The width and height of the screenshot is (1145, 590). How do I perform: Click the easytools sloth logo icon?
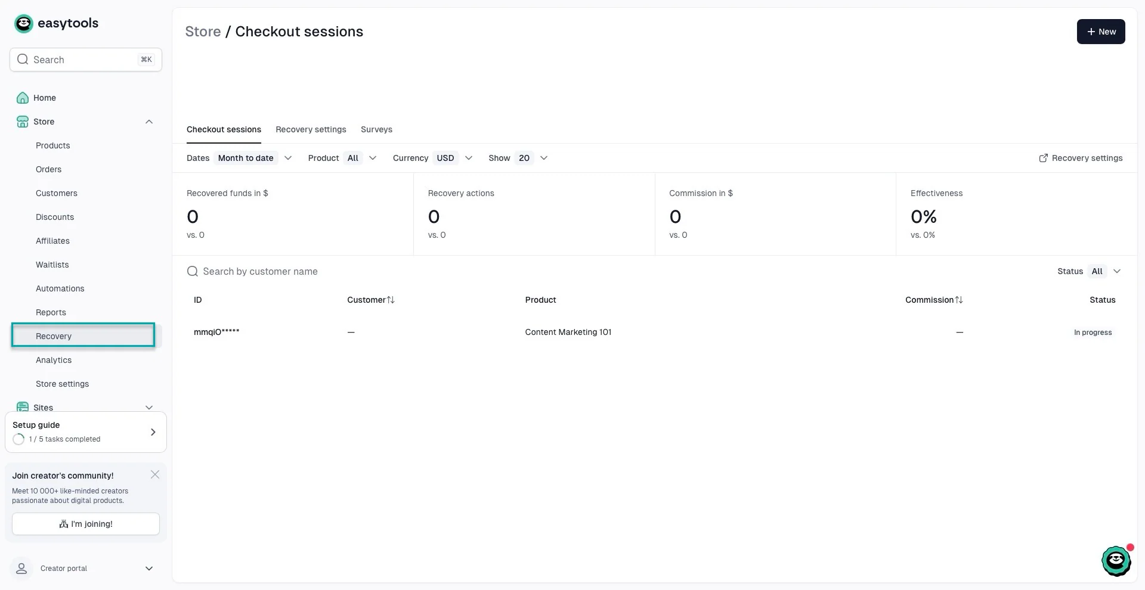[x=23, y=24]
